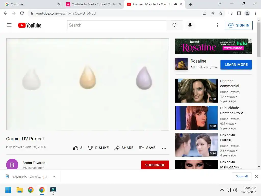This screenshot has width=261, height=196.
Task: Open Chrome share page icon
Action: [x=213, y=13]
